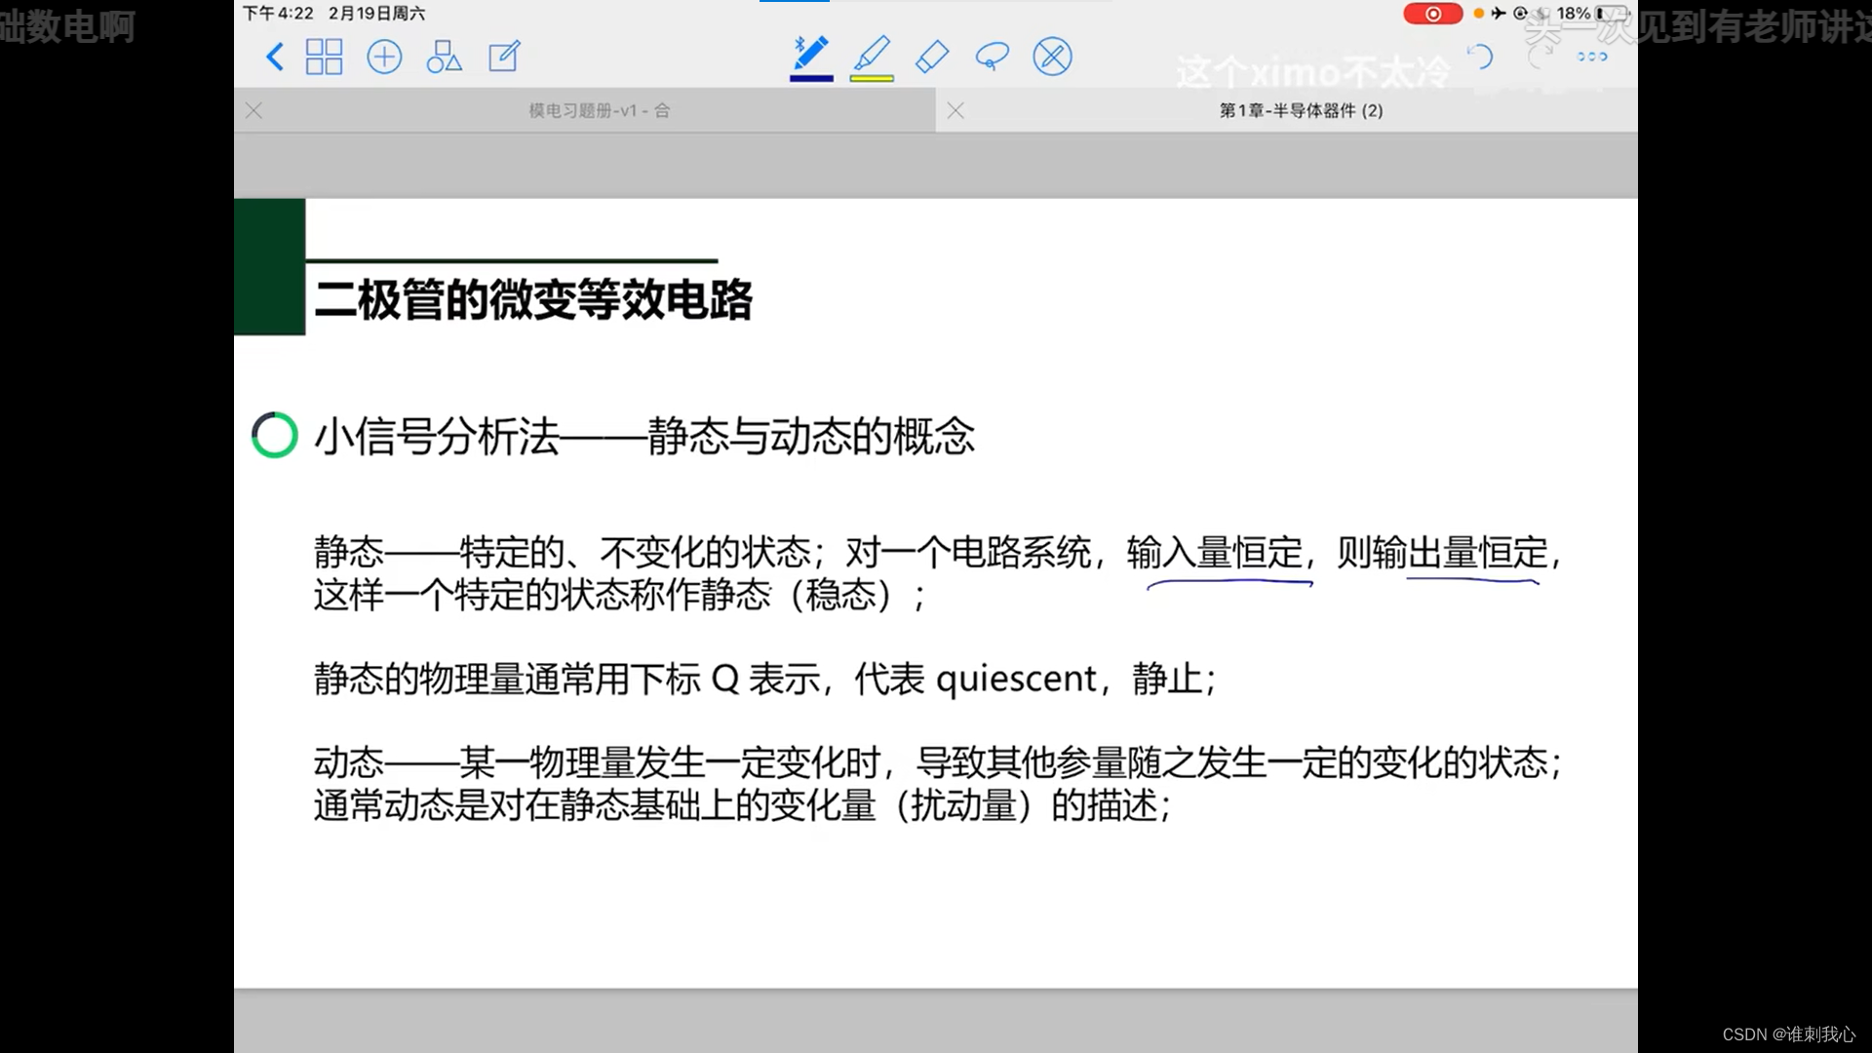This screenshot has width=1872, height=1053.
Task: Select the eraser tool
Action: click(x=932, y=57)
